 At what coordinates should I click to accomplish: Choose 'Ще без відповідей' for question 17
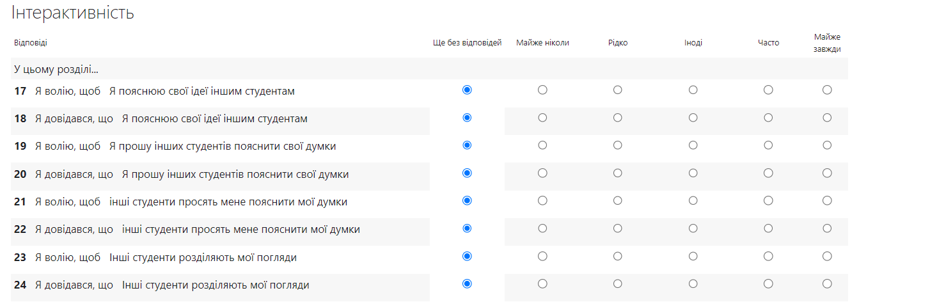467,90
